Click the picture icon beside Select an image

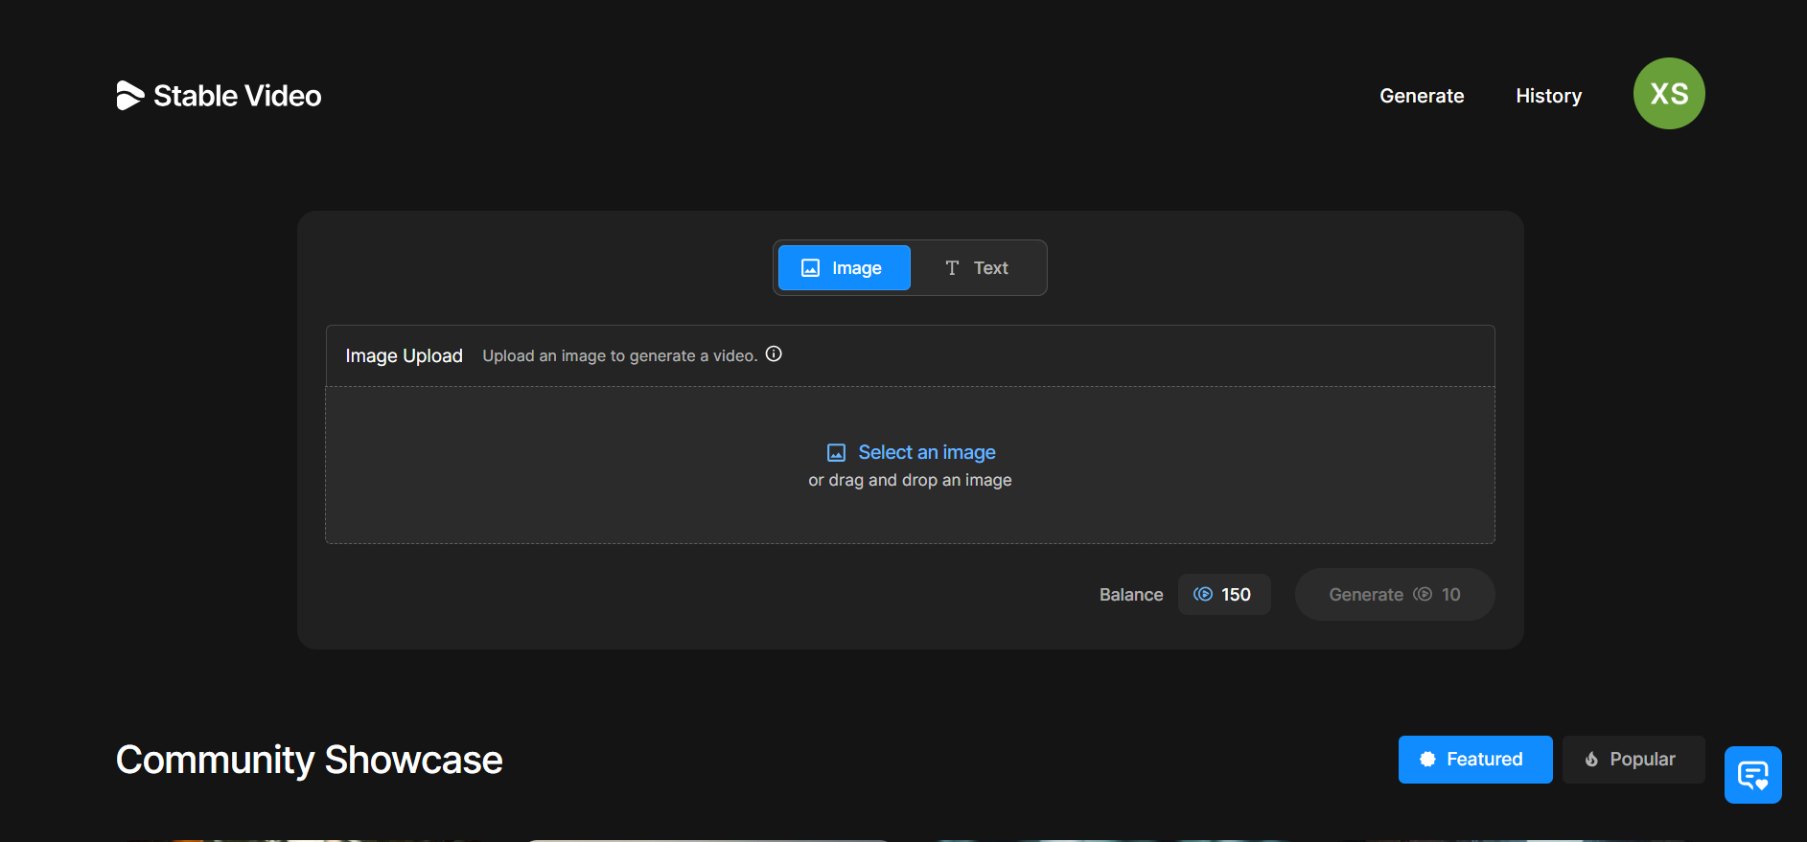tap(836, 452)
